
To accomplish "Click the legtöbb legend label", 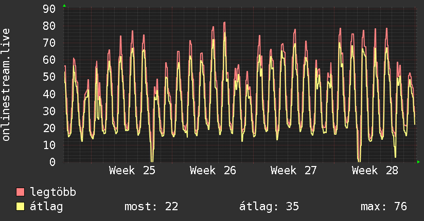I will pos(53,192).
